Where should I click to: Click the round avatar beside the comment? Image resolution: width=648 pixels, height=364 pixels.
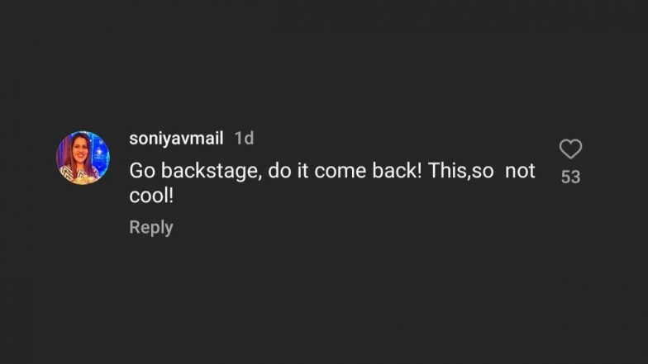83,158
